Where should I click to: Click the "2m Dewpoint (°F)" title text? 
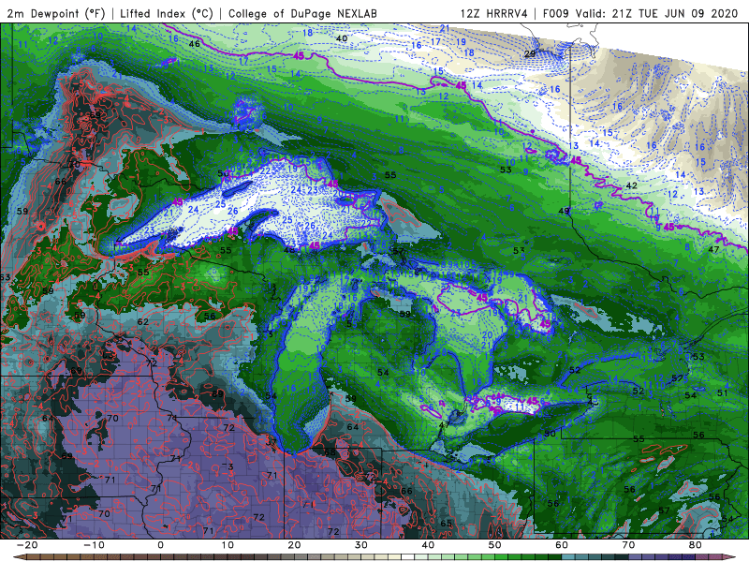coord(56,14)
